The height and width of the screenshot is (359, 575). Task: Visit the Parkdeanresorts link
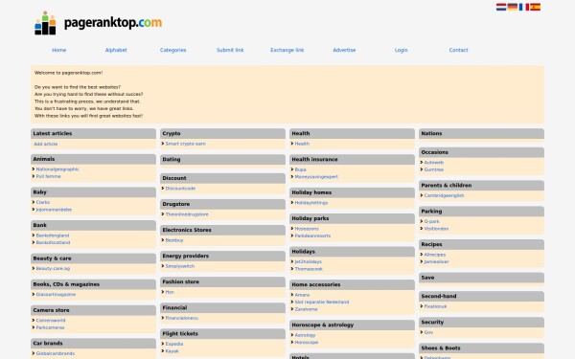(x=312, y=236)
